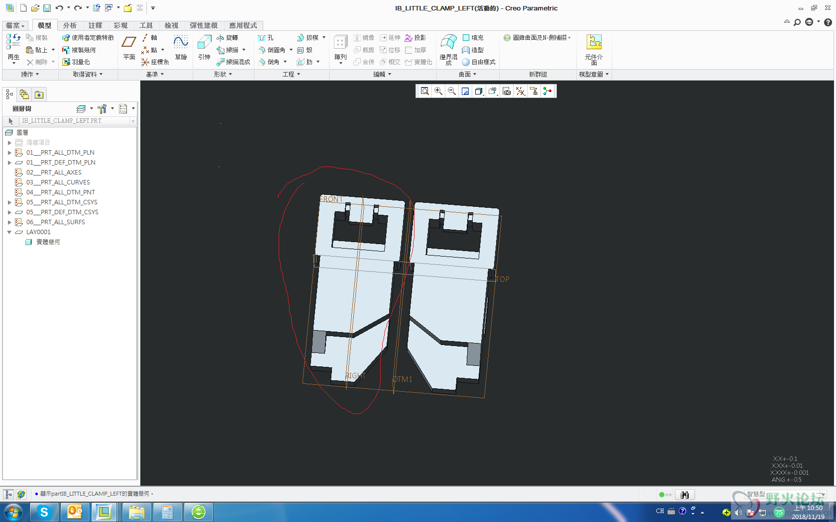Switch to the 應用程式 ribbon tab

coord(243,25)
